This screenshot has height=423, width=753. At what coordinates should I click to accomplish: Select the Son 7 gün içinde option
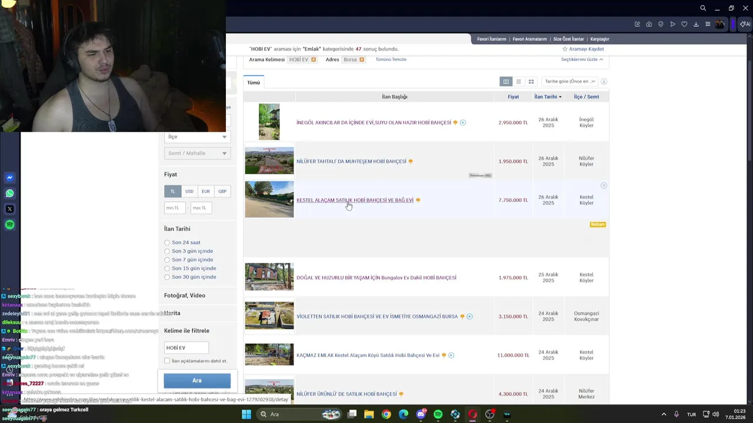(167, 260)
